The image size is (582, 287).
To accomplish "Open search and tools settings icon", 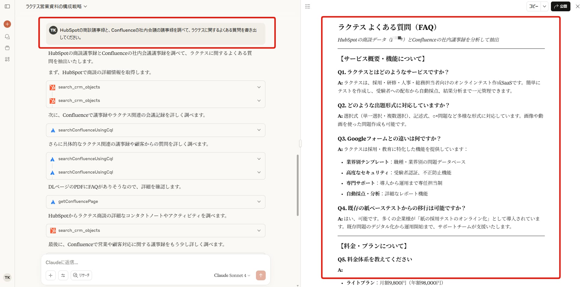I will click(63, 275).
